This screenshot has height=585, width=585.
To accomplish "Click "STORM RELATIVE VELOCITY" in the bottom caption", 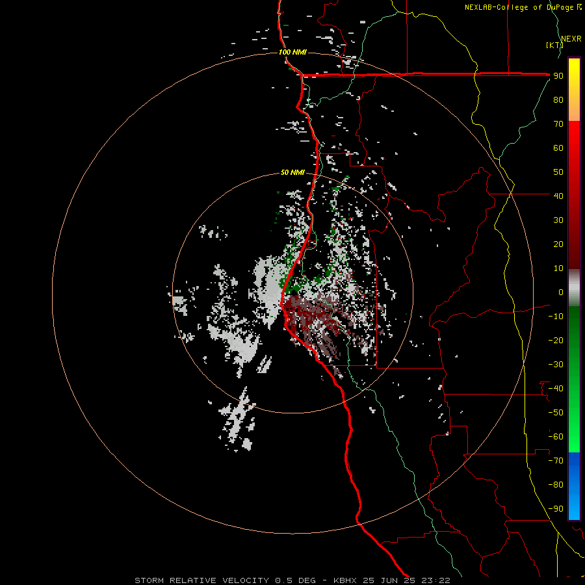I will point(201,580).
